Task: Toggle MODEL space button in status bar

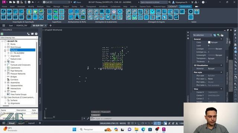Action: point(123,123)
